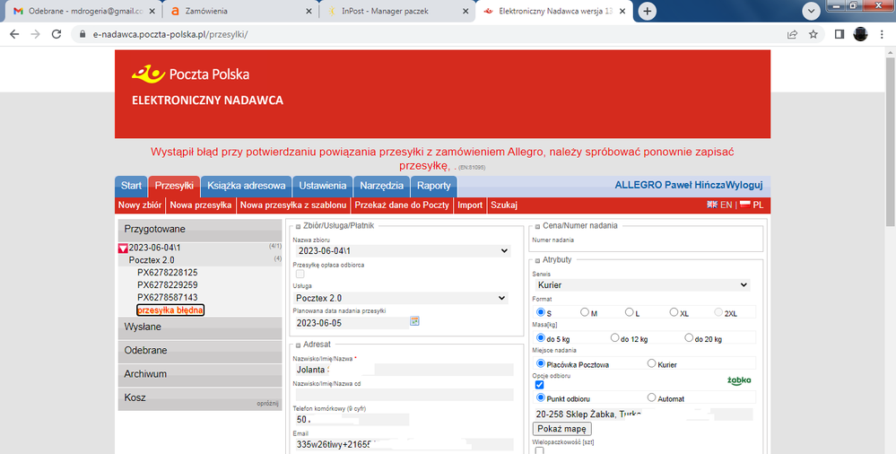Open the tab search dropdown arrow

coord(812,11)
